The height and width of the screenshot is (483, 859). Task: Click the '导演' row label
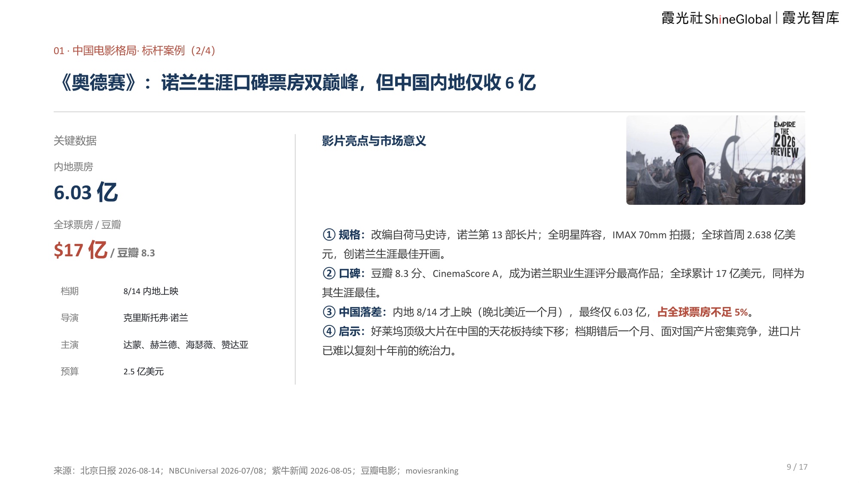[70, 318]
